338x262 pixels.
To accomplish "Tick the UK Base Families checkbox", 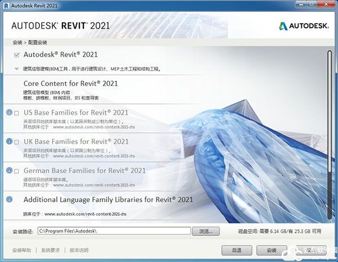I will (17, 142).
